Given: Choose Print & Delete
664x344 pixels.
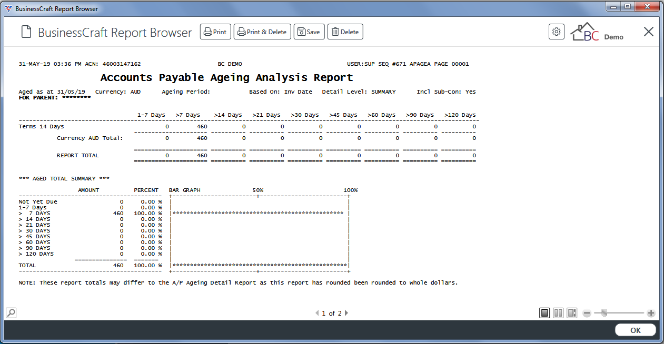Looking at the screenshot, I should (x=262, y=32).
